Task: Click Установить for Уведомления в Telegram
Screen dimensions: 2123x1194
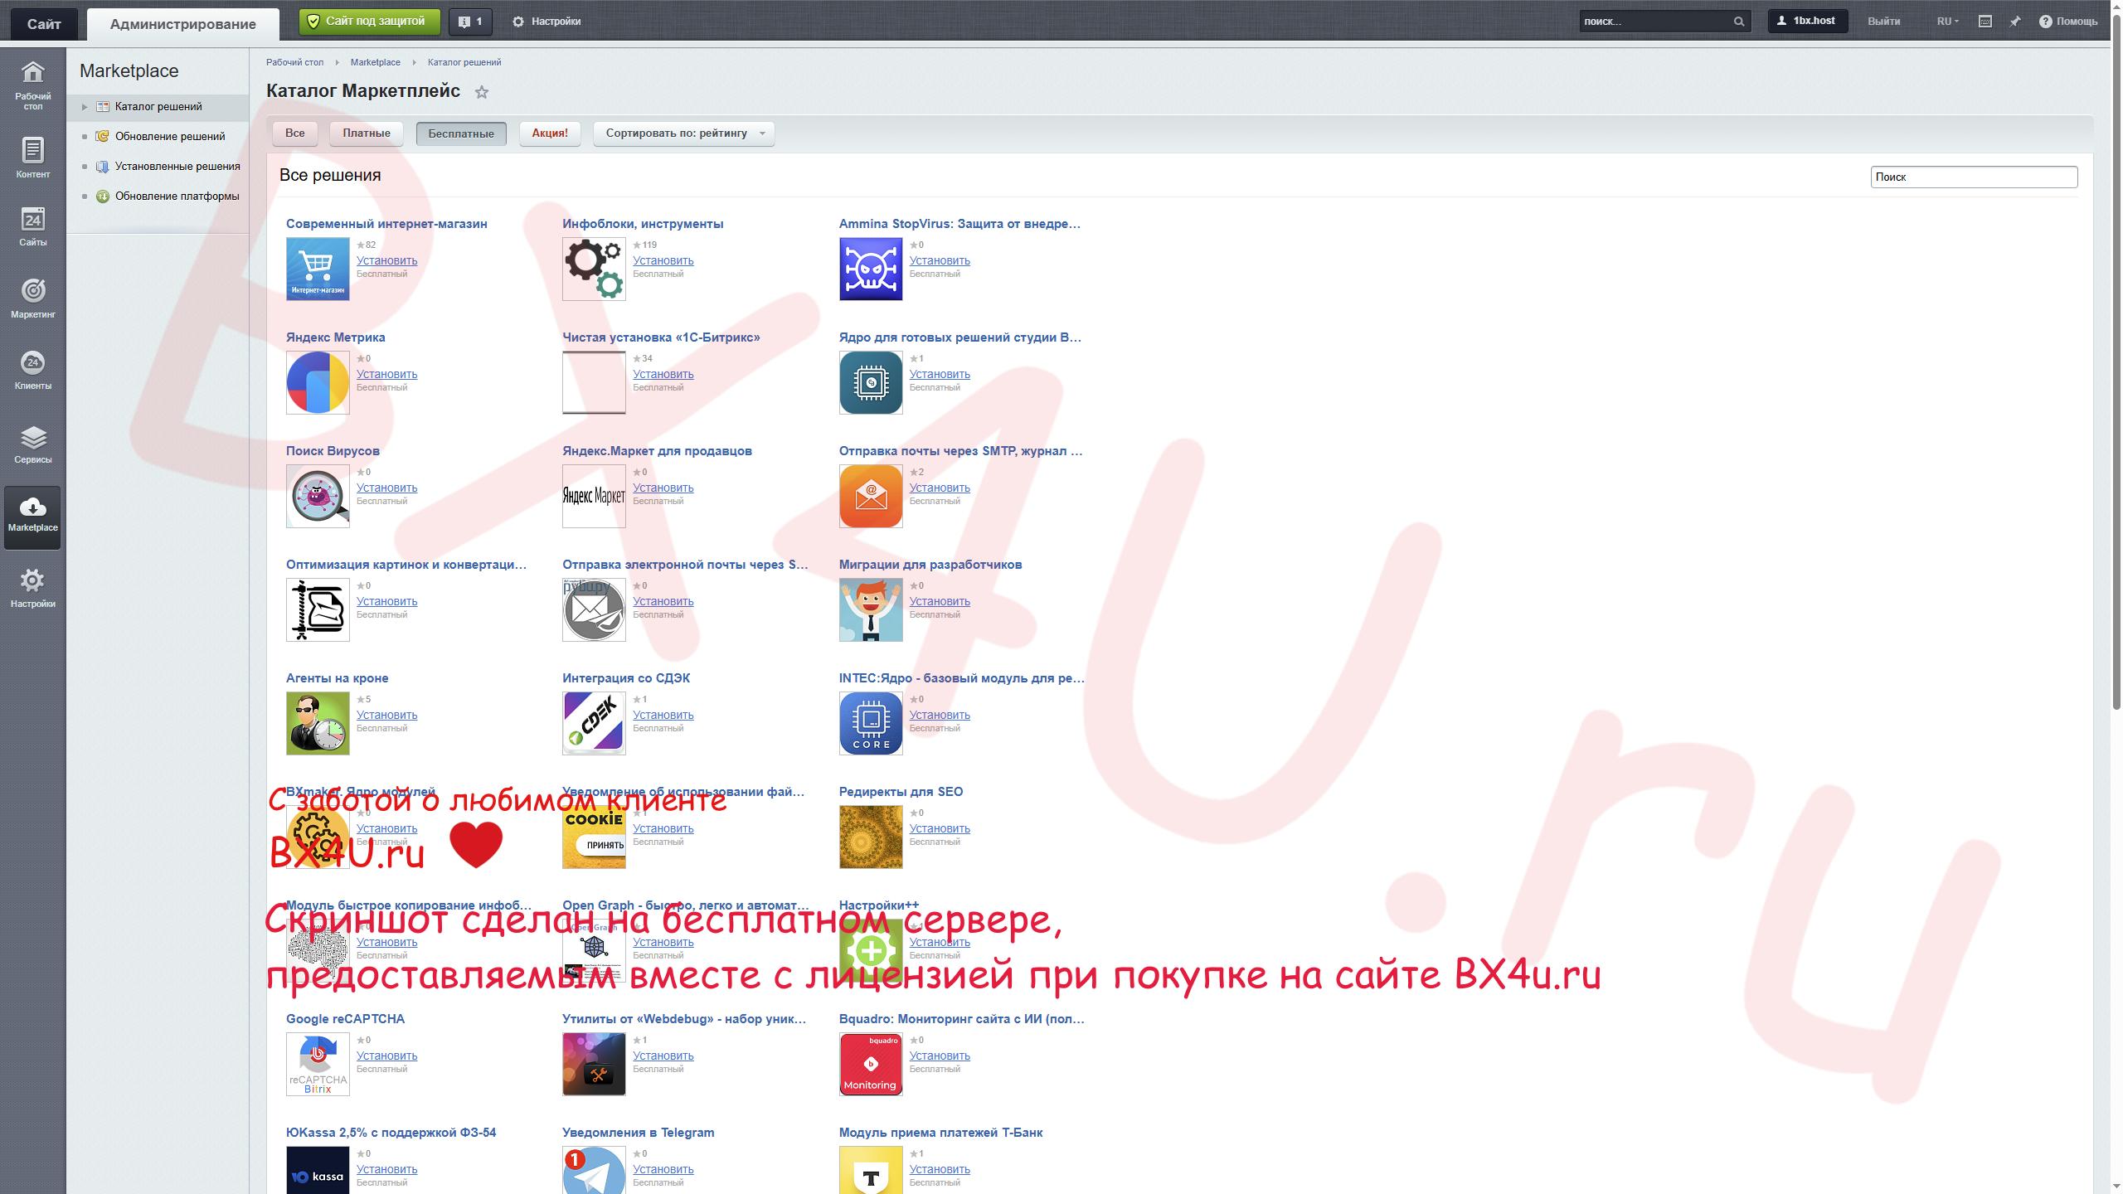Action: [x=663, y=1169]
